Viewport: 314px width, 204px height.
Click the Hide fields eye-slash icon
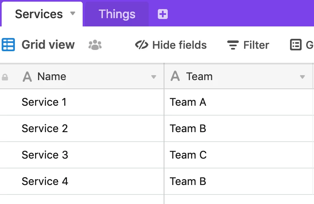[142, 45]
